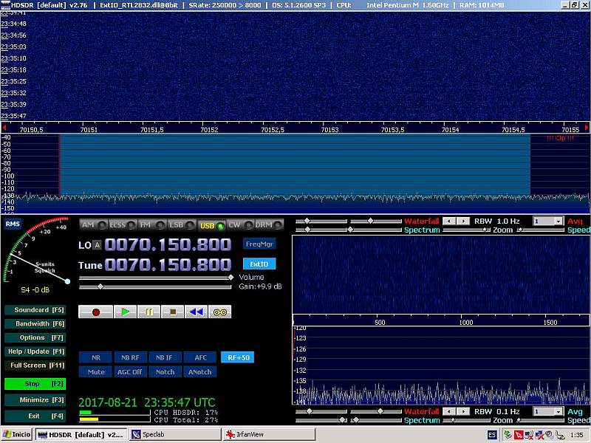Toggle the NR noise reduction button
Viewport: 591px width, 443px height.
96,357
